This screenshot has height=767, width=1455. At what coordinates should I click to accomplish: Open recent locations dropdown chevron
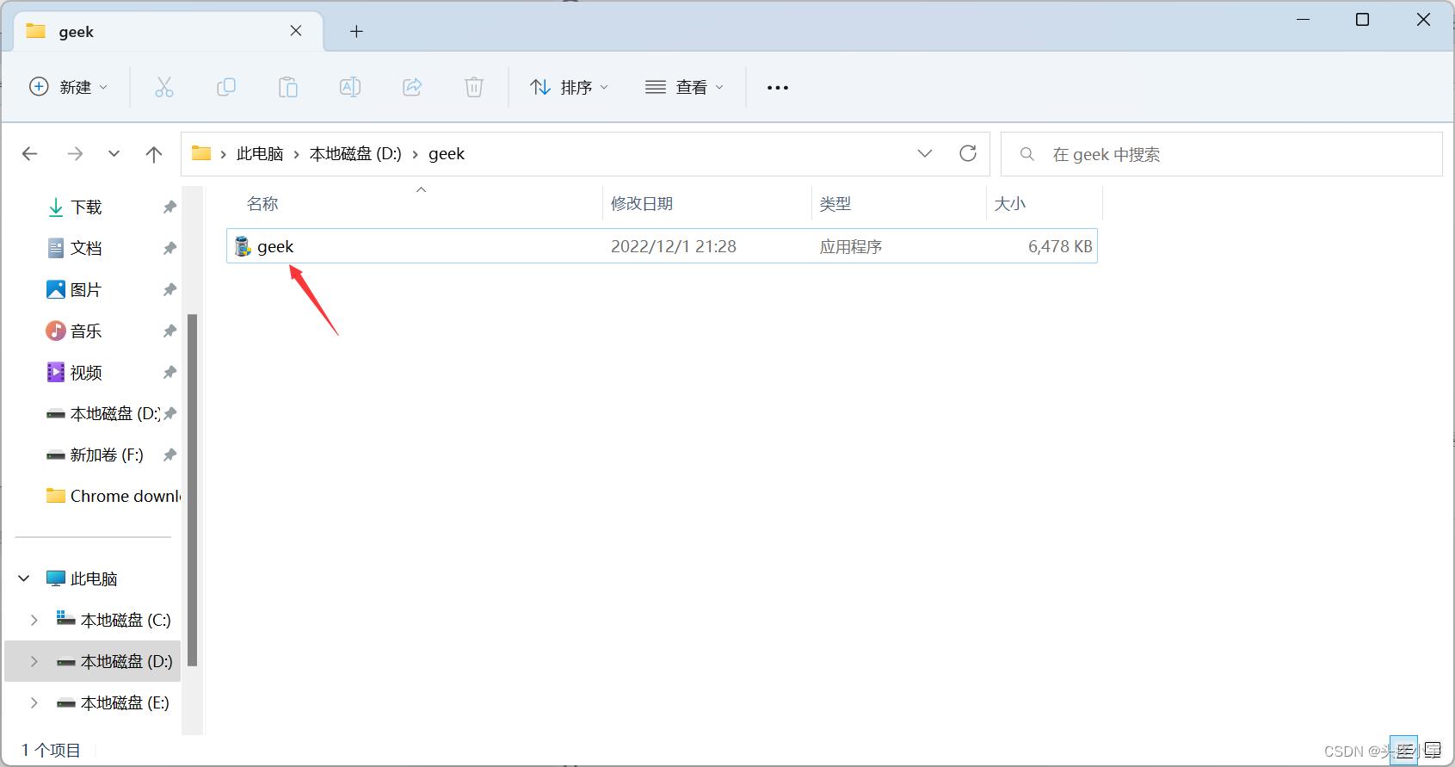coord(114,154)
